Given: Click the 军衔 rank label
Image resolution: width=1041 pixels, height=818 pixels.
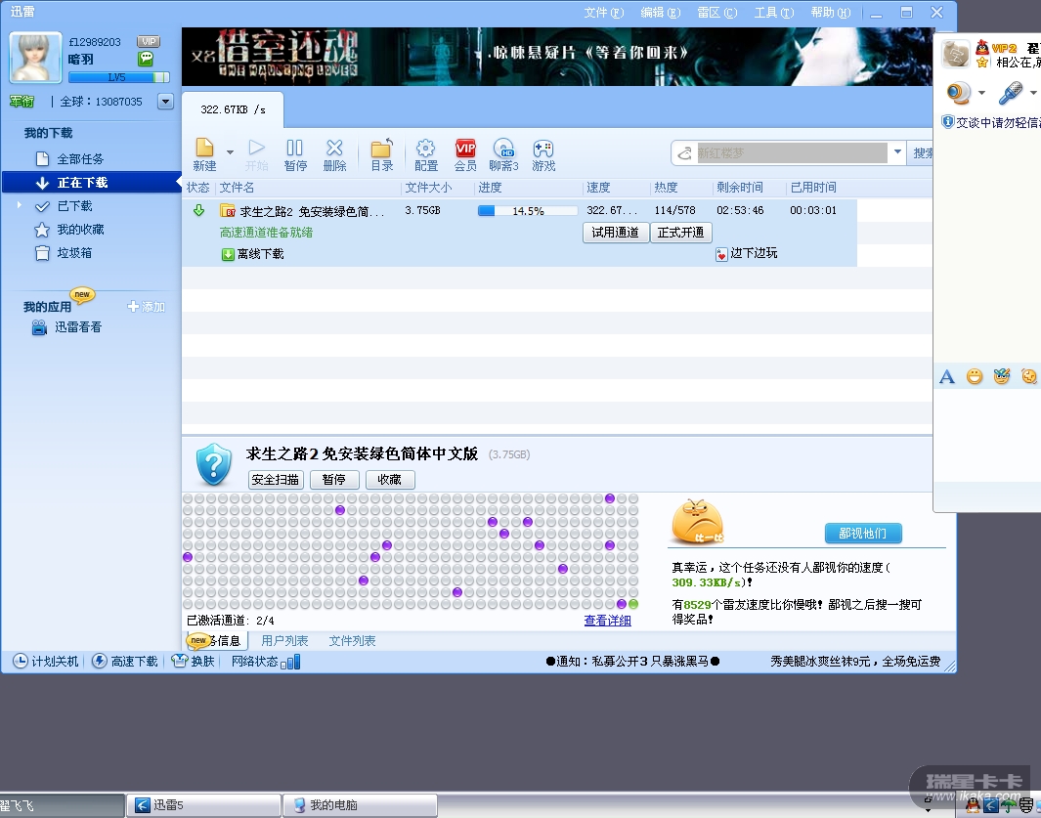Looking at the screenshot, I should pyautogui.click(x=22, y=102).
